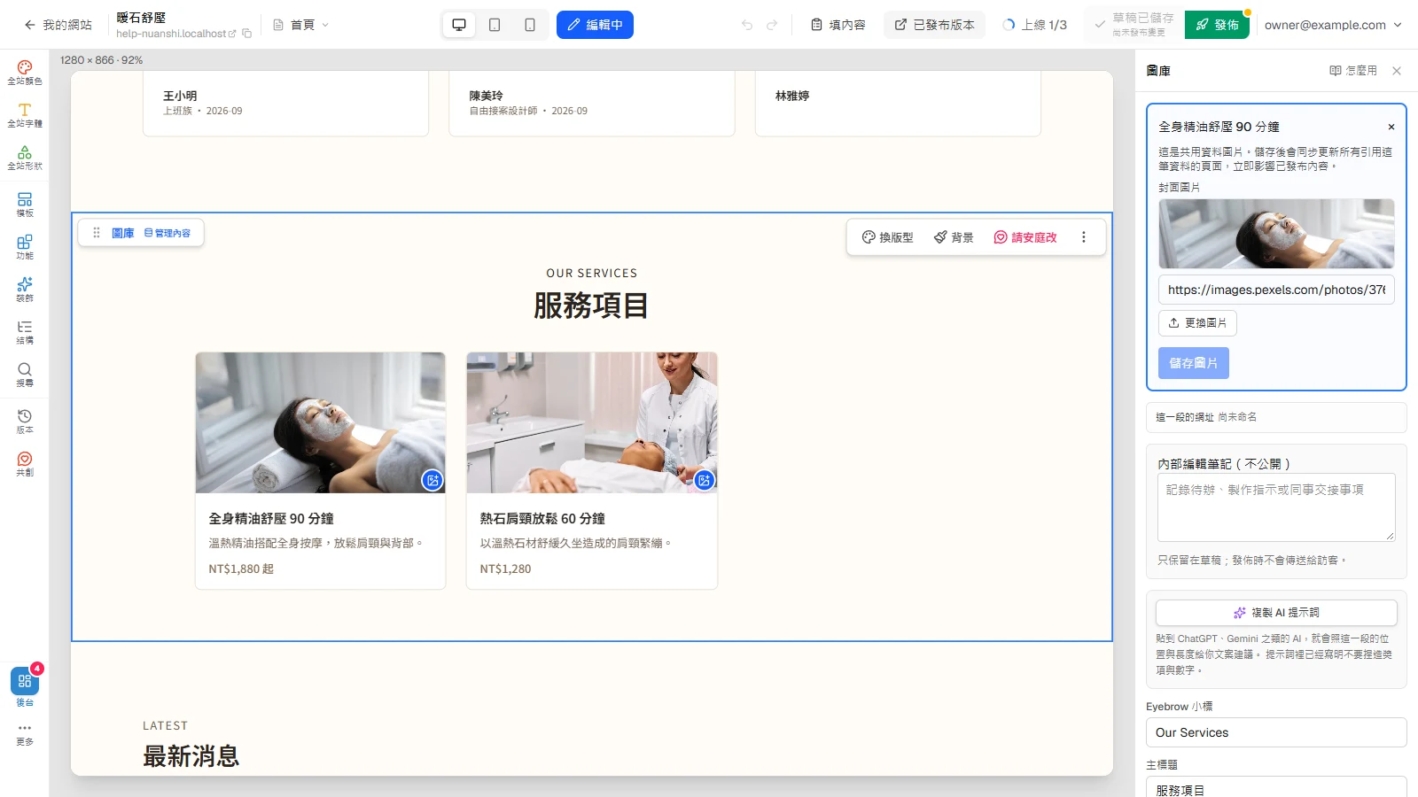The width and height of the screenshot is (1418, 797).
Task: Open the 更多 more options in sidebar
Action: (25, 734)
